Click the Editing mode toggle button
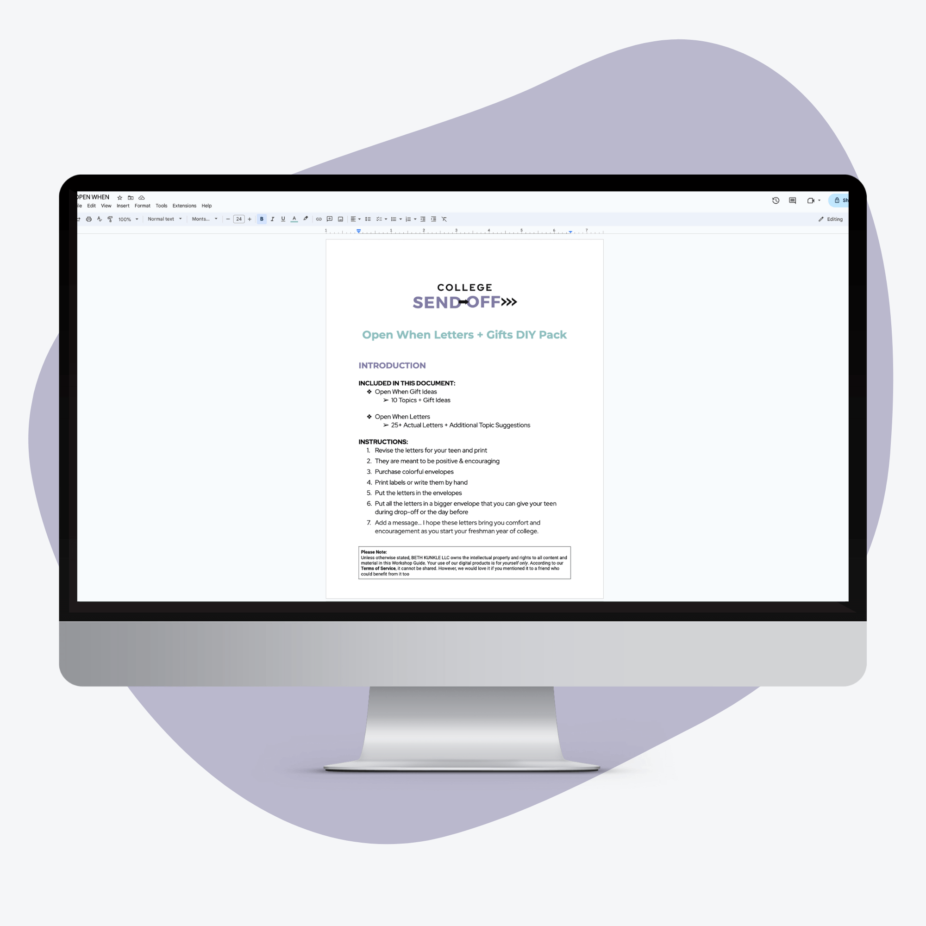Viewport: 926px width, 926px height. (x=829, y=219)
